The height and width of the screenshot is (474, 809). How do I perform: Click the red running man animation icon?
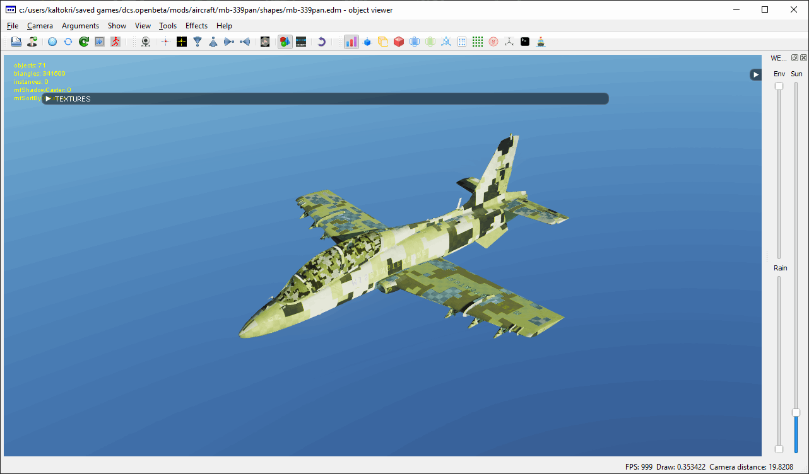click(115, 42)
